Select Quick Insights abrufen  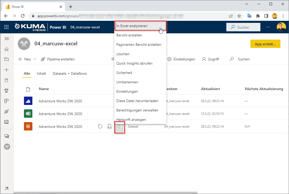[140, 63]
